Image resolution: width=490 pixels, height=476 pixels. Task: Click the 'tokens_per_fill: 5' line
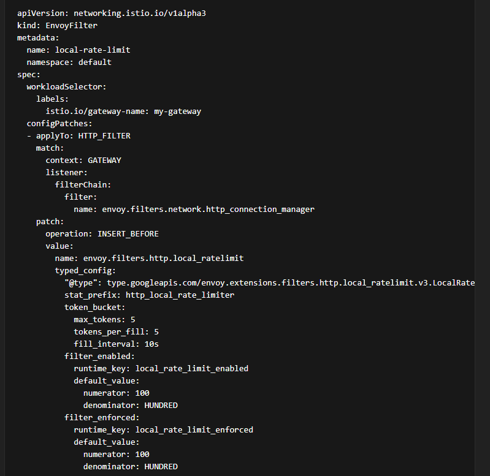click(117, 331)
